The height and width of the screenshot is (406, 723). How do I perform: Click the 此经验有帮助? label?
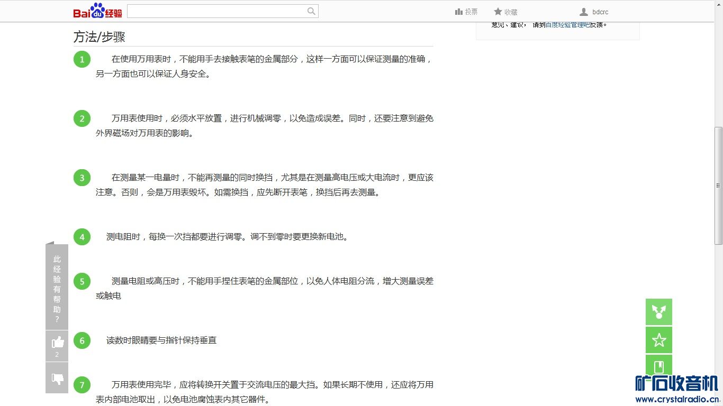coord(57,289)
